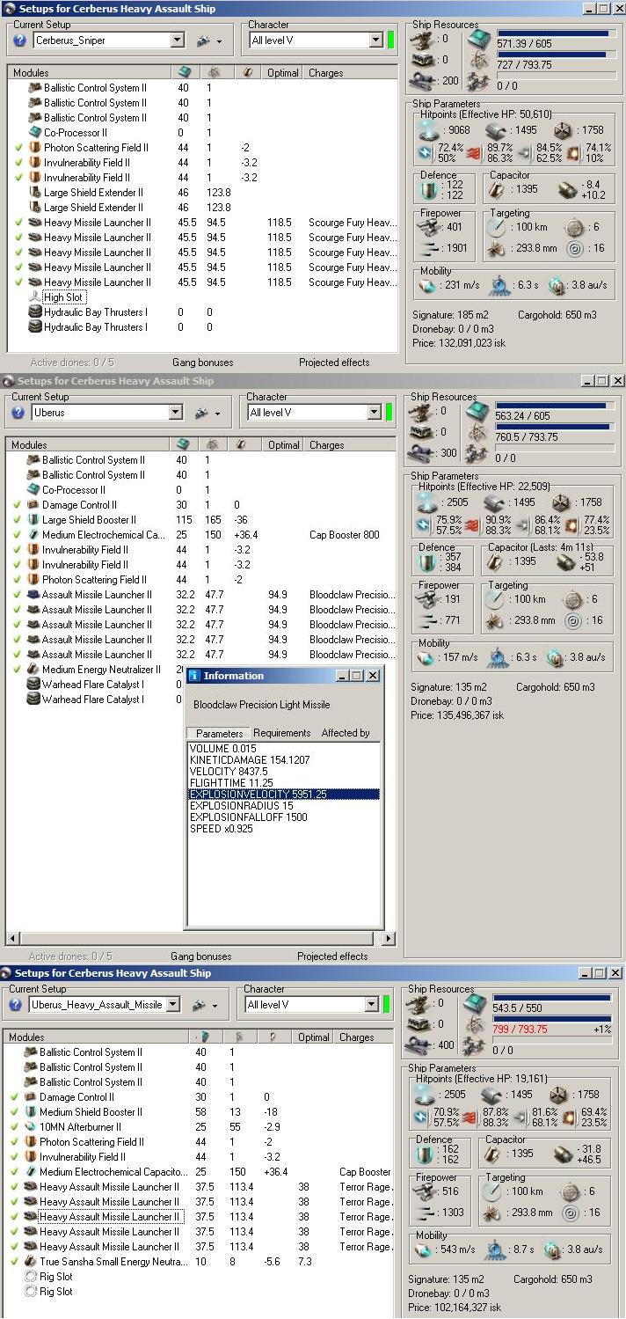Click Information window title icon

point(193,676)
